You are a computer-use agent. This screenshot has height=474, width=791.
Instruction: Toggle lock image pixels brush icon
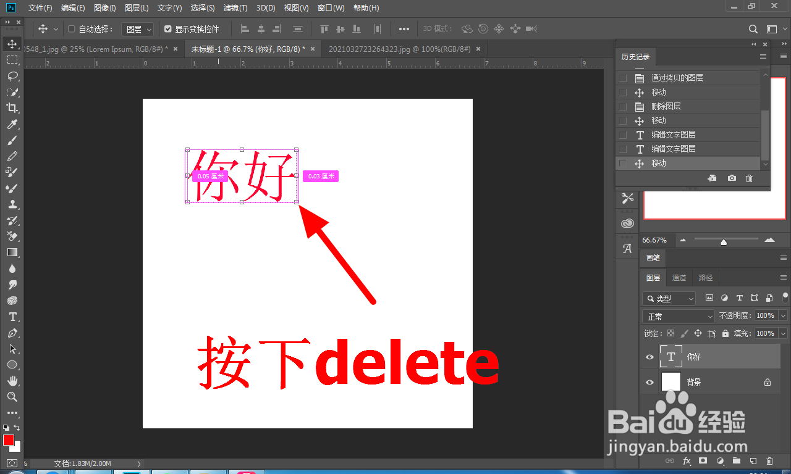[684, 333]
